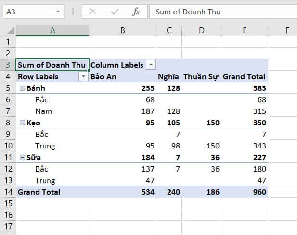Select row 1 header
The height and width of the screenshot is (235, 297).
coord(8,42)
